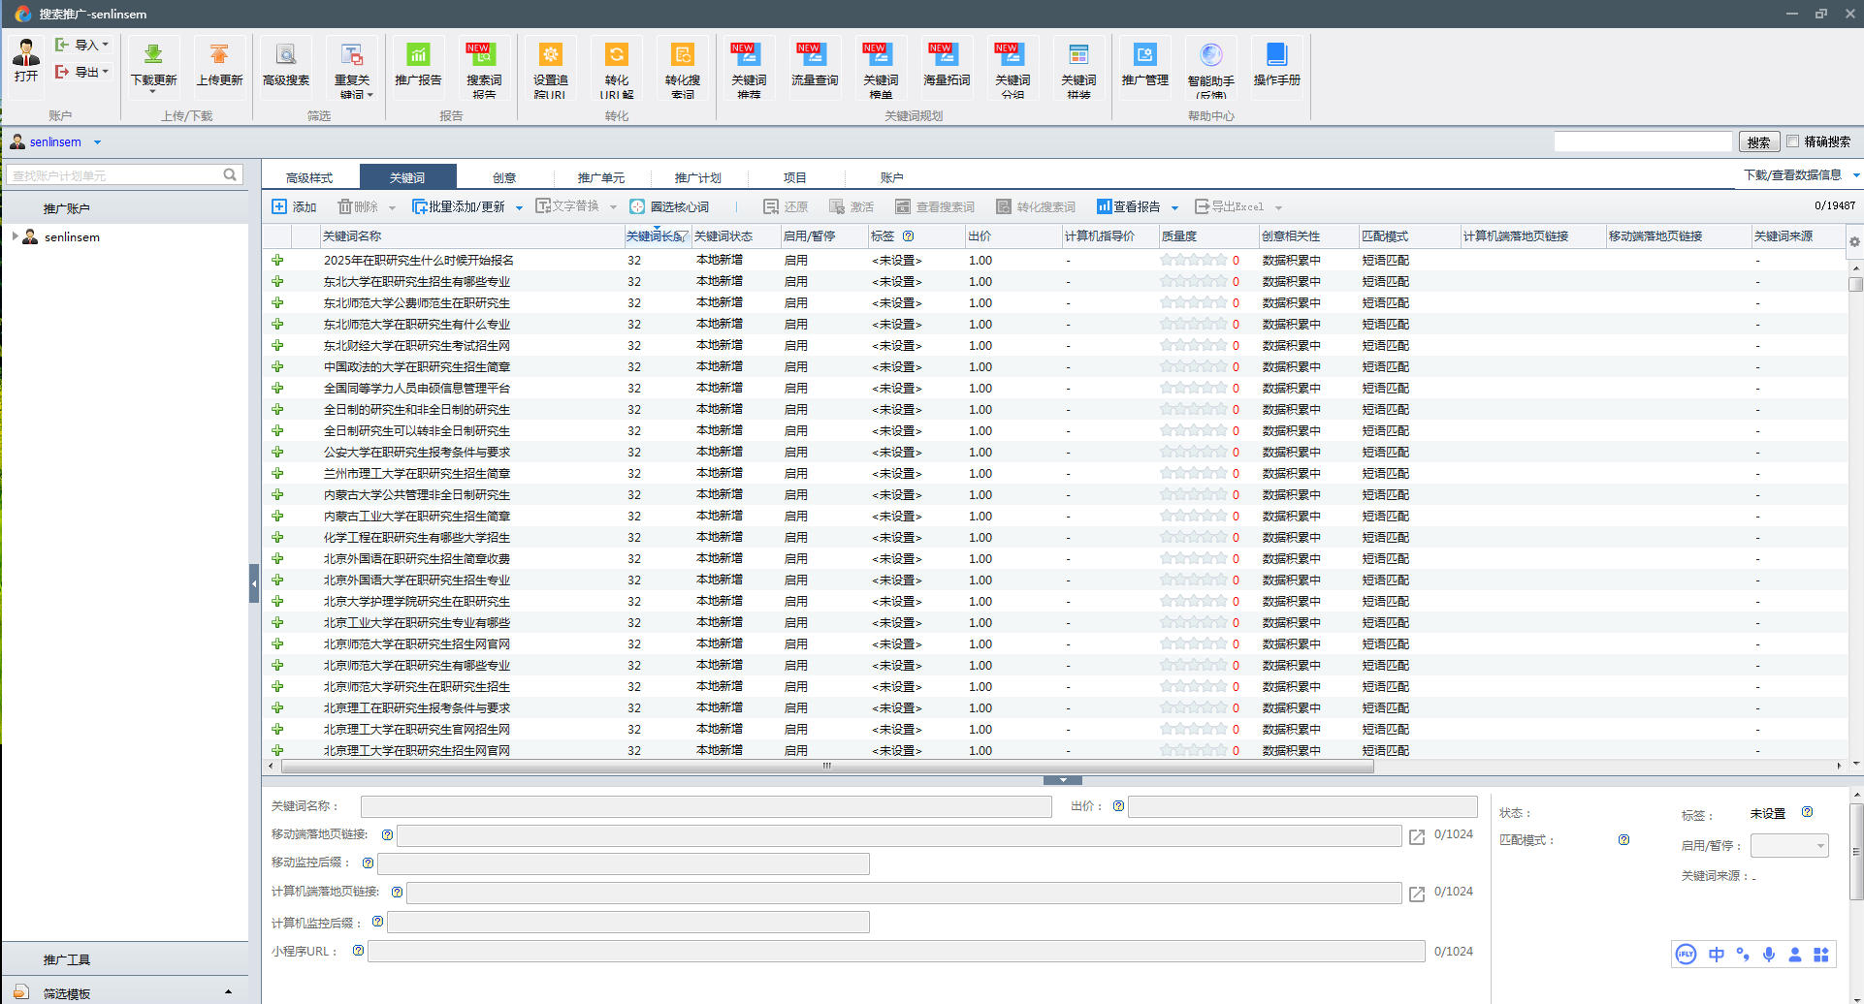Open the 推广报告 report icon
Screen dimensions: 1864x1004
pos(418,55)
